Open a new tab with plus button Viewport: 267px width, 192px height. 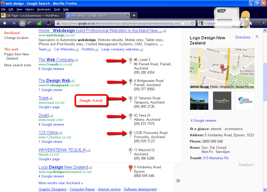[134, 15]
